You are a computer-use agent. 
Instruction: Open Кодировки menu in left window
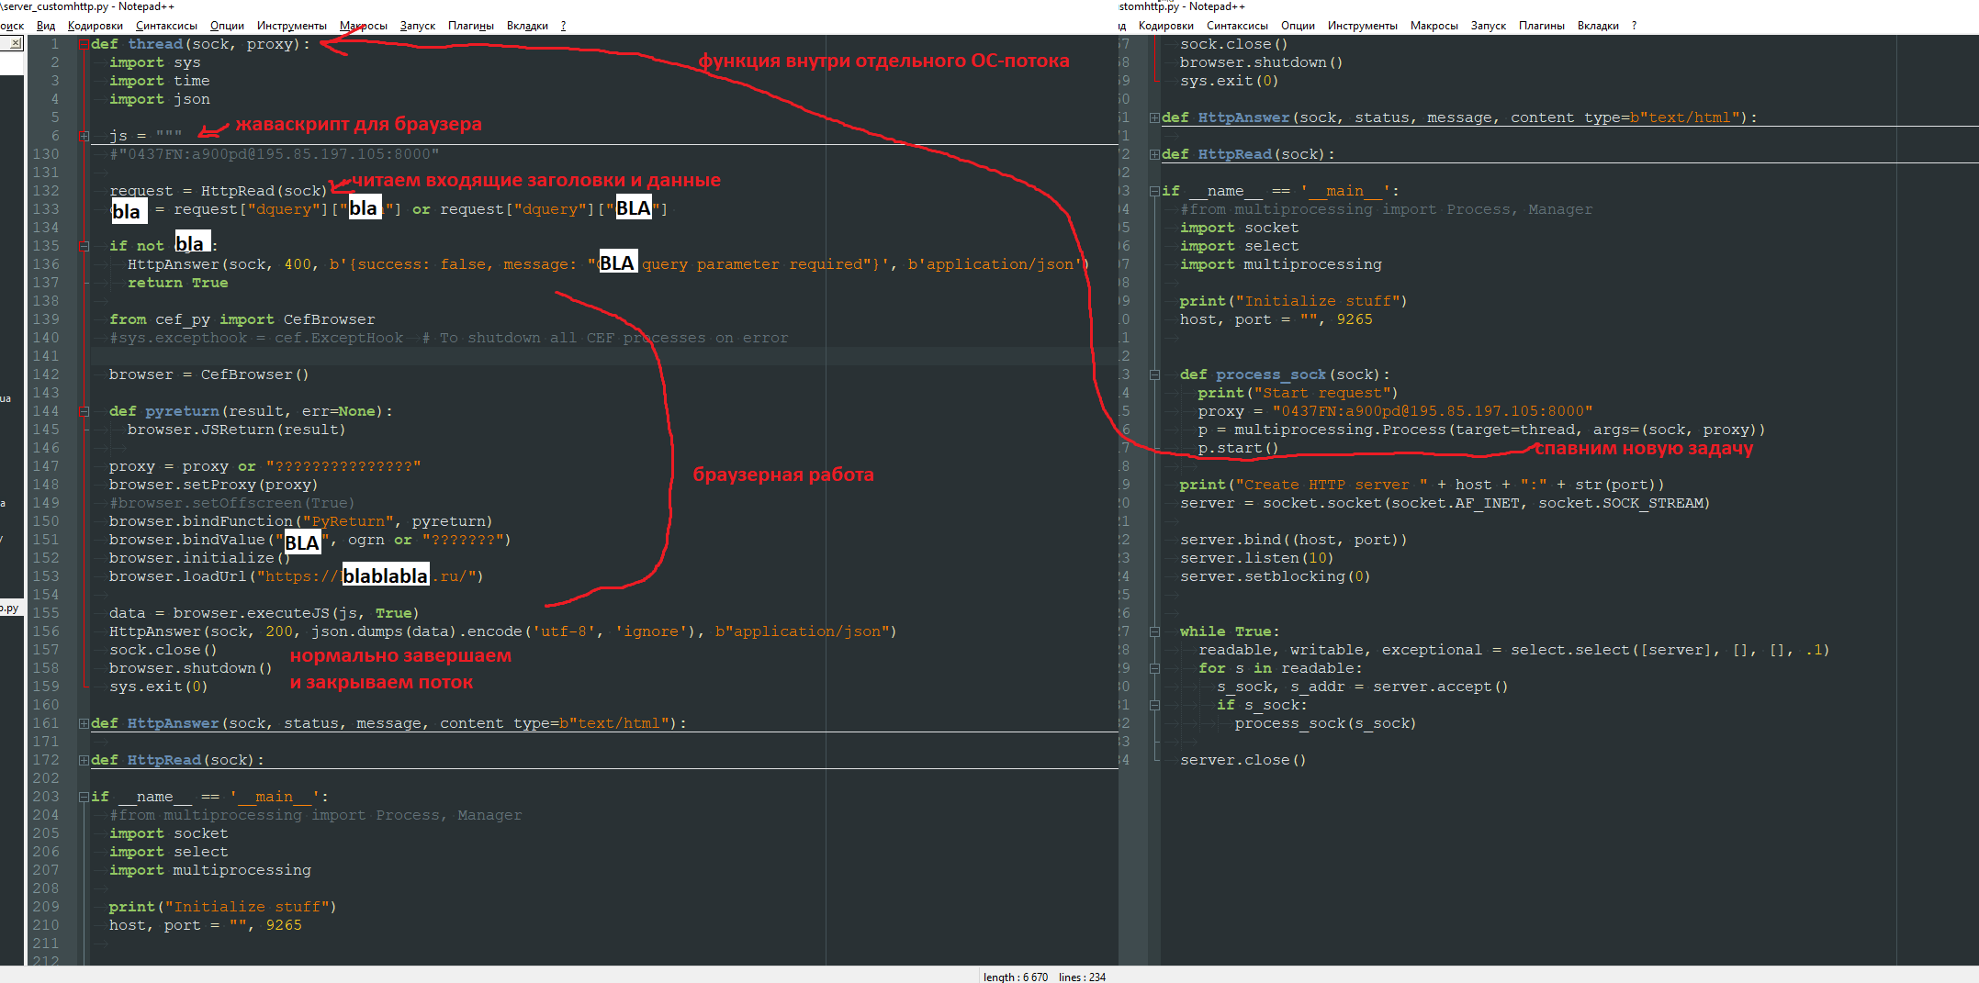96,26
